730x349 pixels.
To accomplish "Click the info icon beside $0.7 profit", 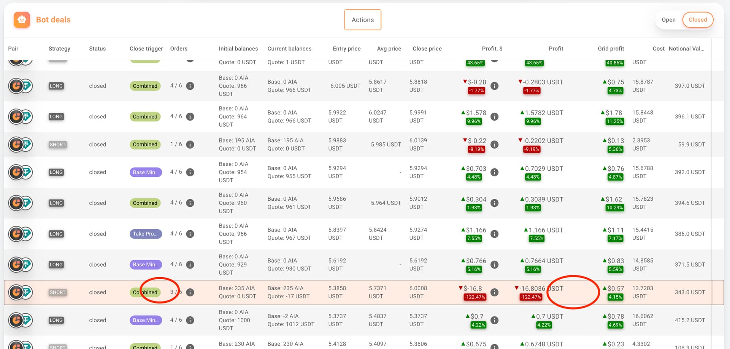I will pyautogui.click(x=494, y=320).
